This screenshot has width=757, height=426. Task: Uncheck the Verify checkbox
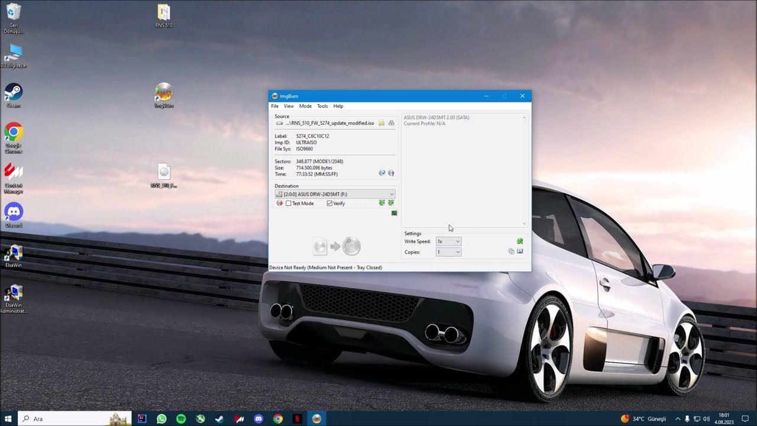point(330,204)
